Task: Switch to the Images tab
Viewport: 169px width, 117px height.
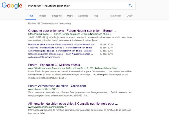Action: 43,16
